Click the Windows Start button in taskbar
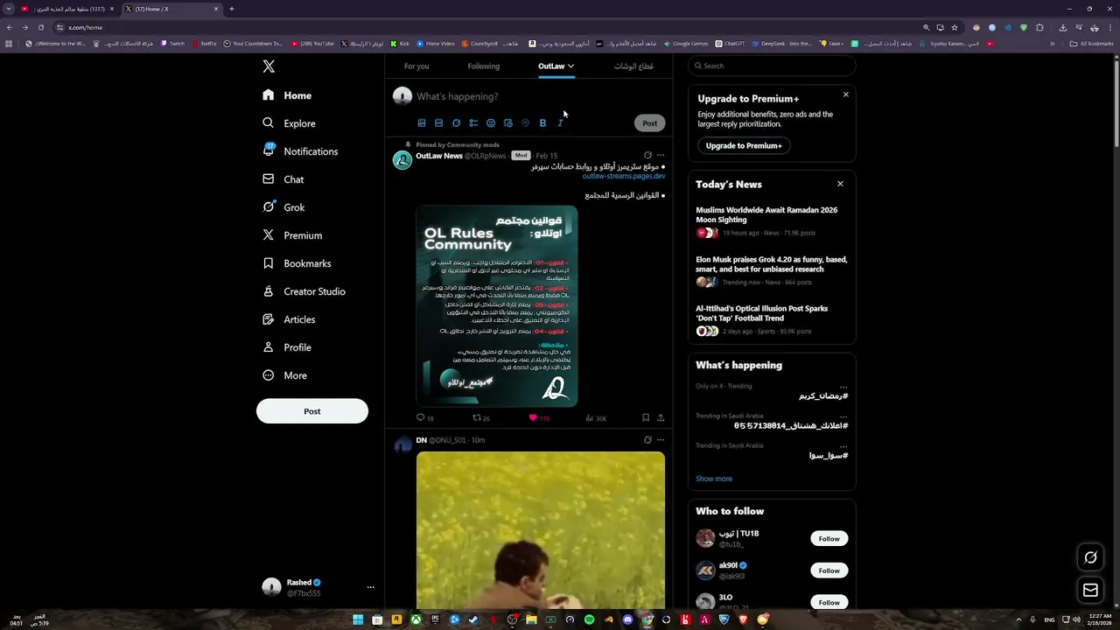This screenshot has height=630, width=1120. 358,619
